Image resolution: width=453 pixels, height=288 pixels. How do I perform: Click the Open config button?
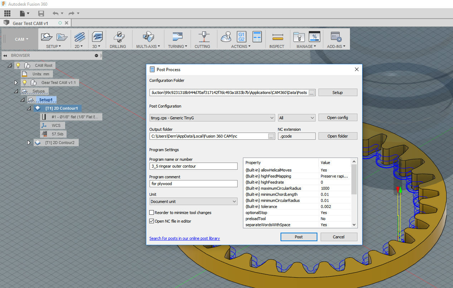tap(337, 118)
